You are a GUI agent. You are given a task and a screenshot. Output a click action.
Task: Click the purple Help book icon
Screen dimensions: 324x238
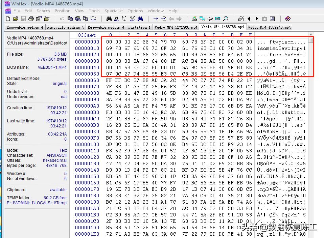click(x=287, y=19)
